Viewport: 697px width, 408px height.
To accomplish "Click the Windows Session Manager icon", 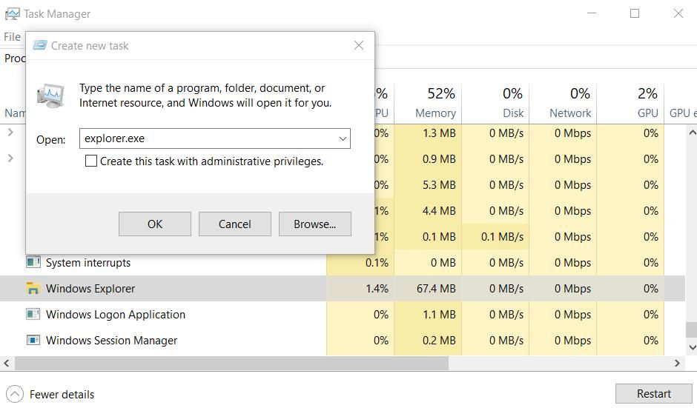I will tap(33, 340).
